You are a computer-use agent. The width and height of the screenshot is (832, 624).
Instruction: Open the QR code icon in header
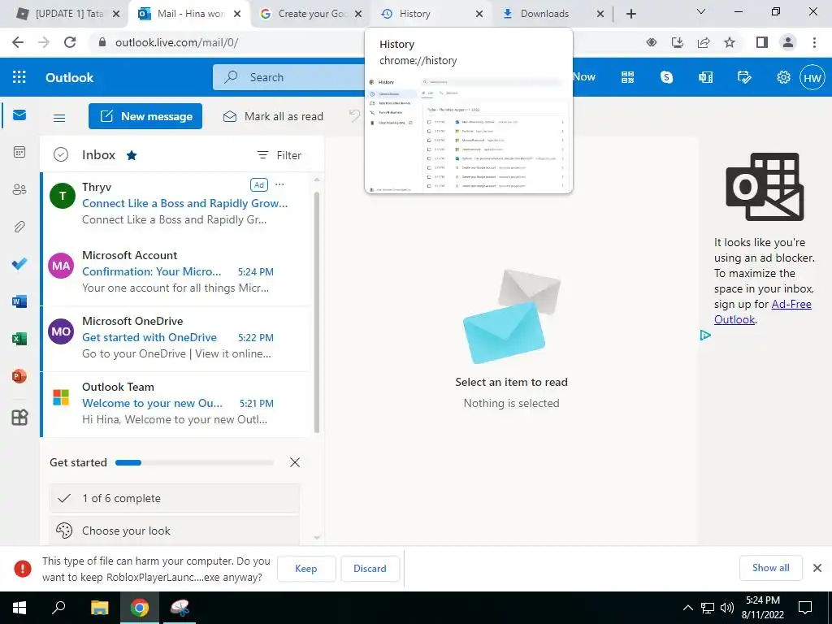point(628,77)
